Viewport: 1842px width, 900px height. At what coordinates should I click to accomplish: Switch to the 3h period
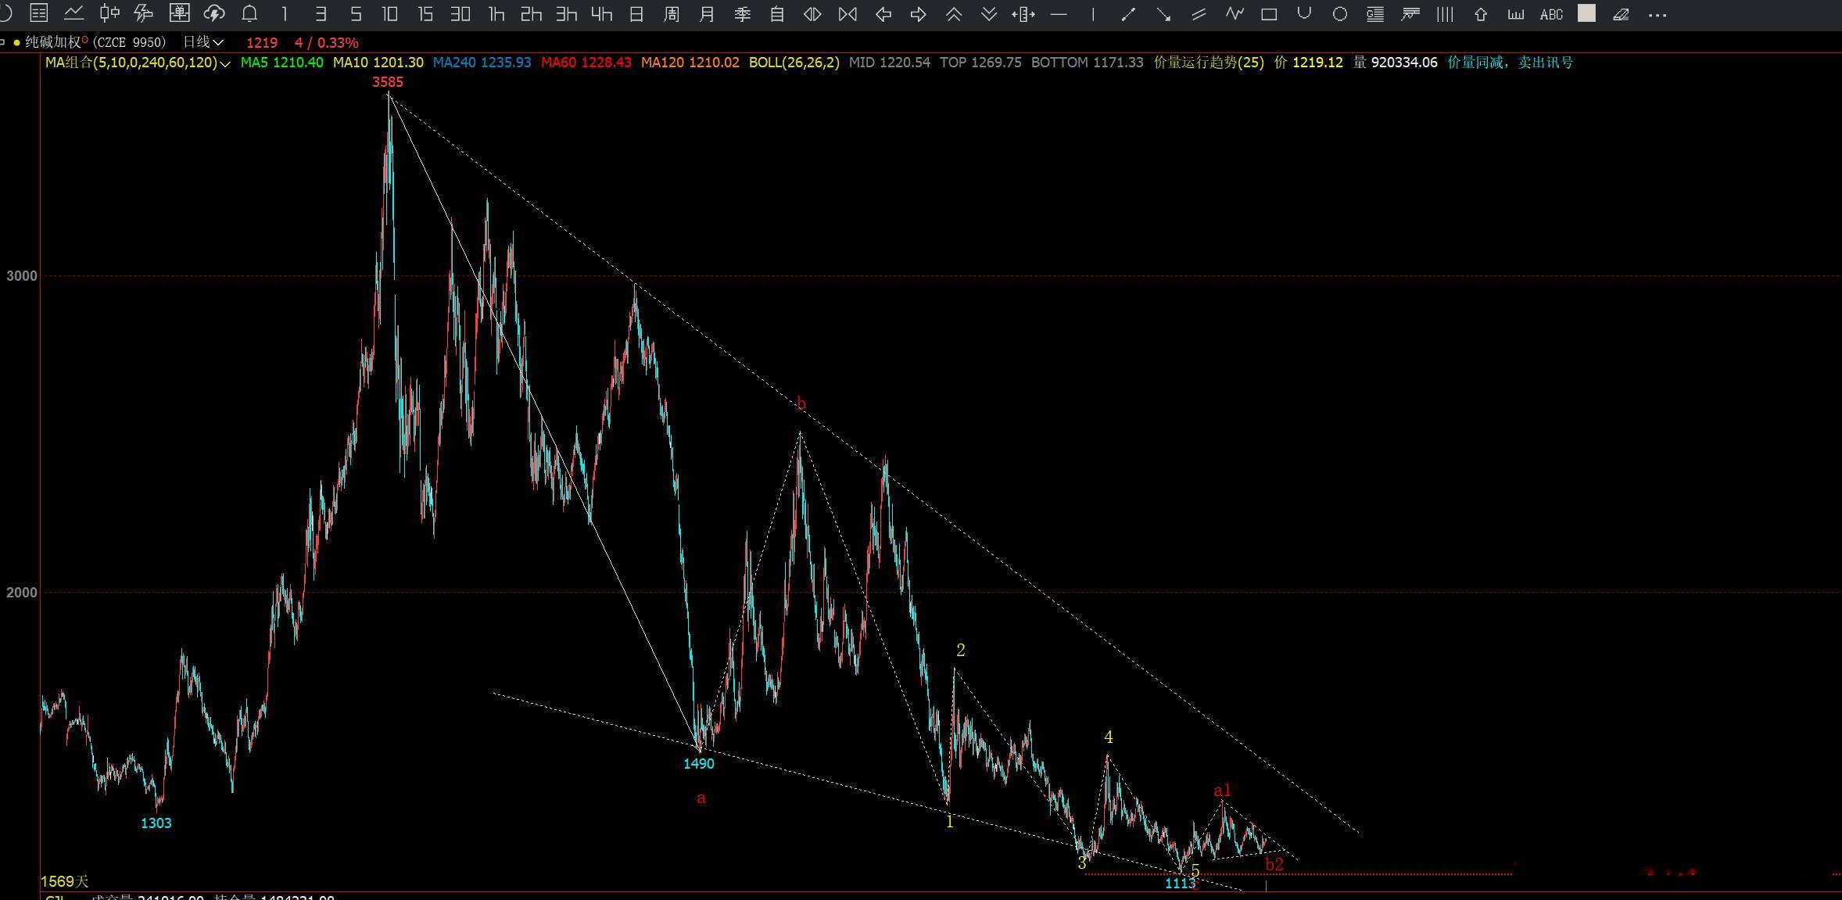[566, 14]
